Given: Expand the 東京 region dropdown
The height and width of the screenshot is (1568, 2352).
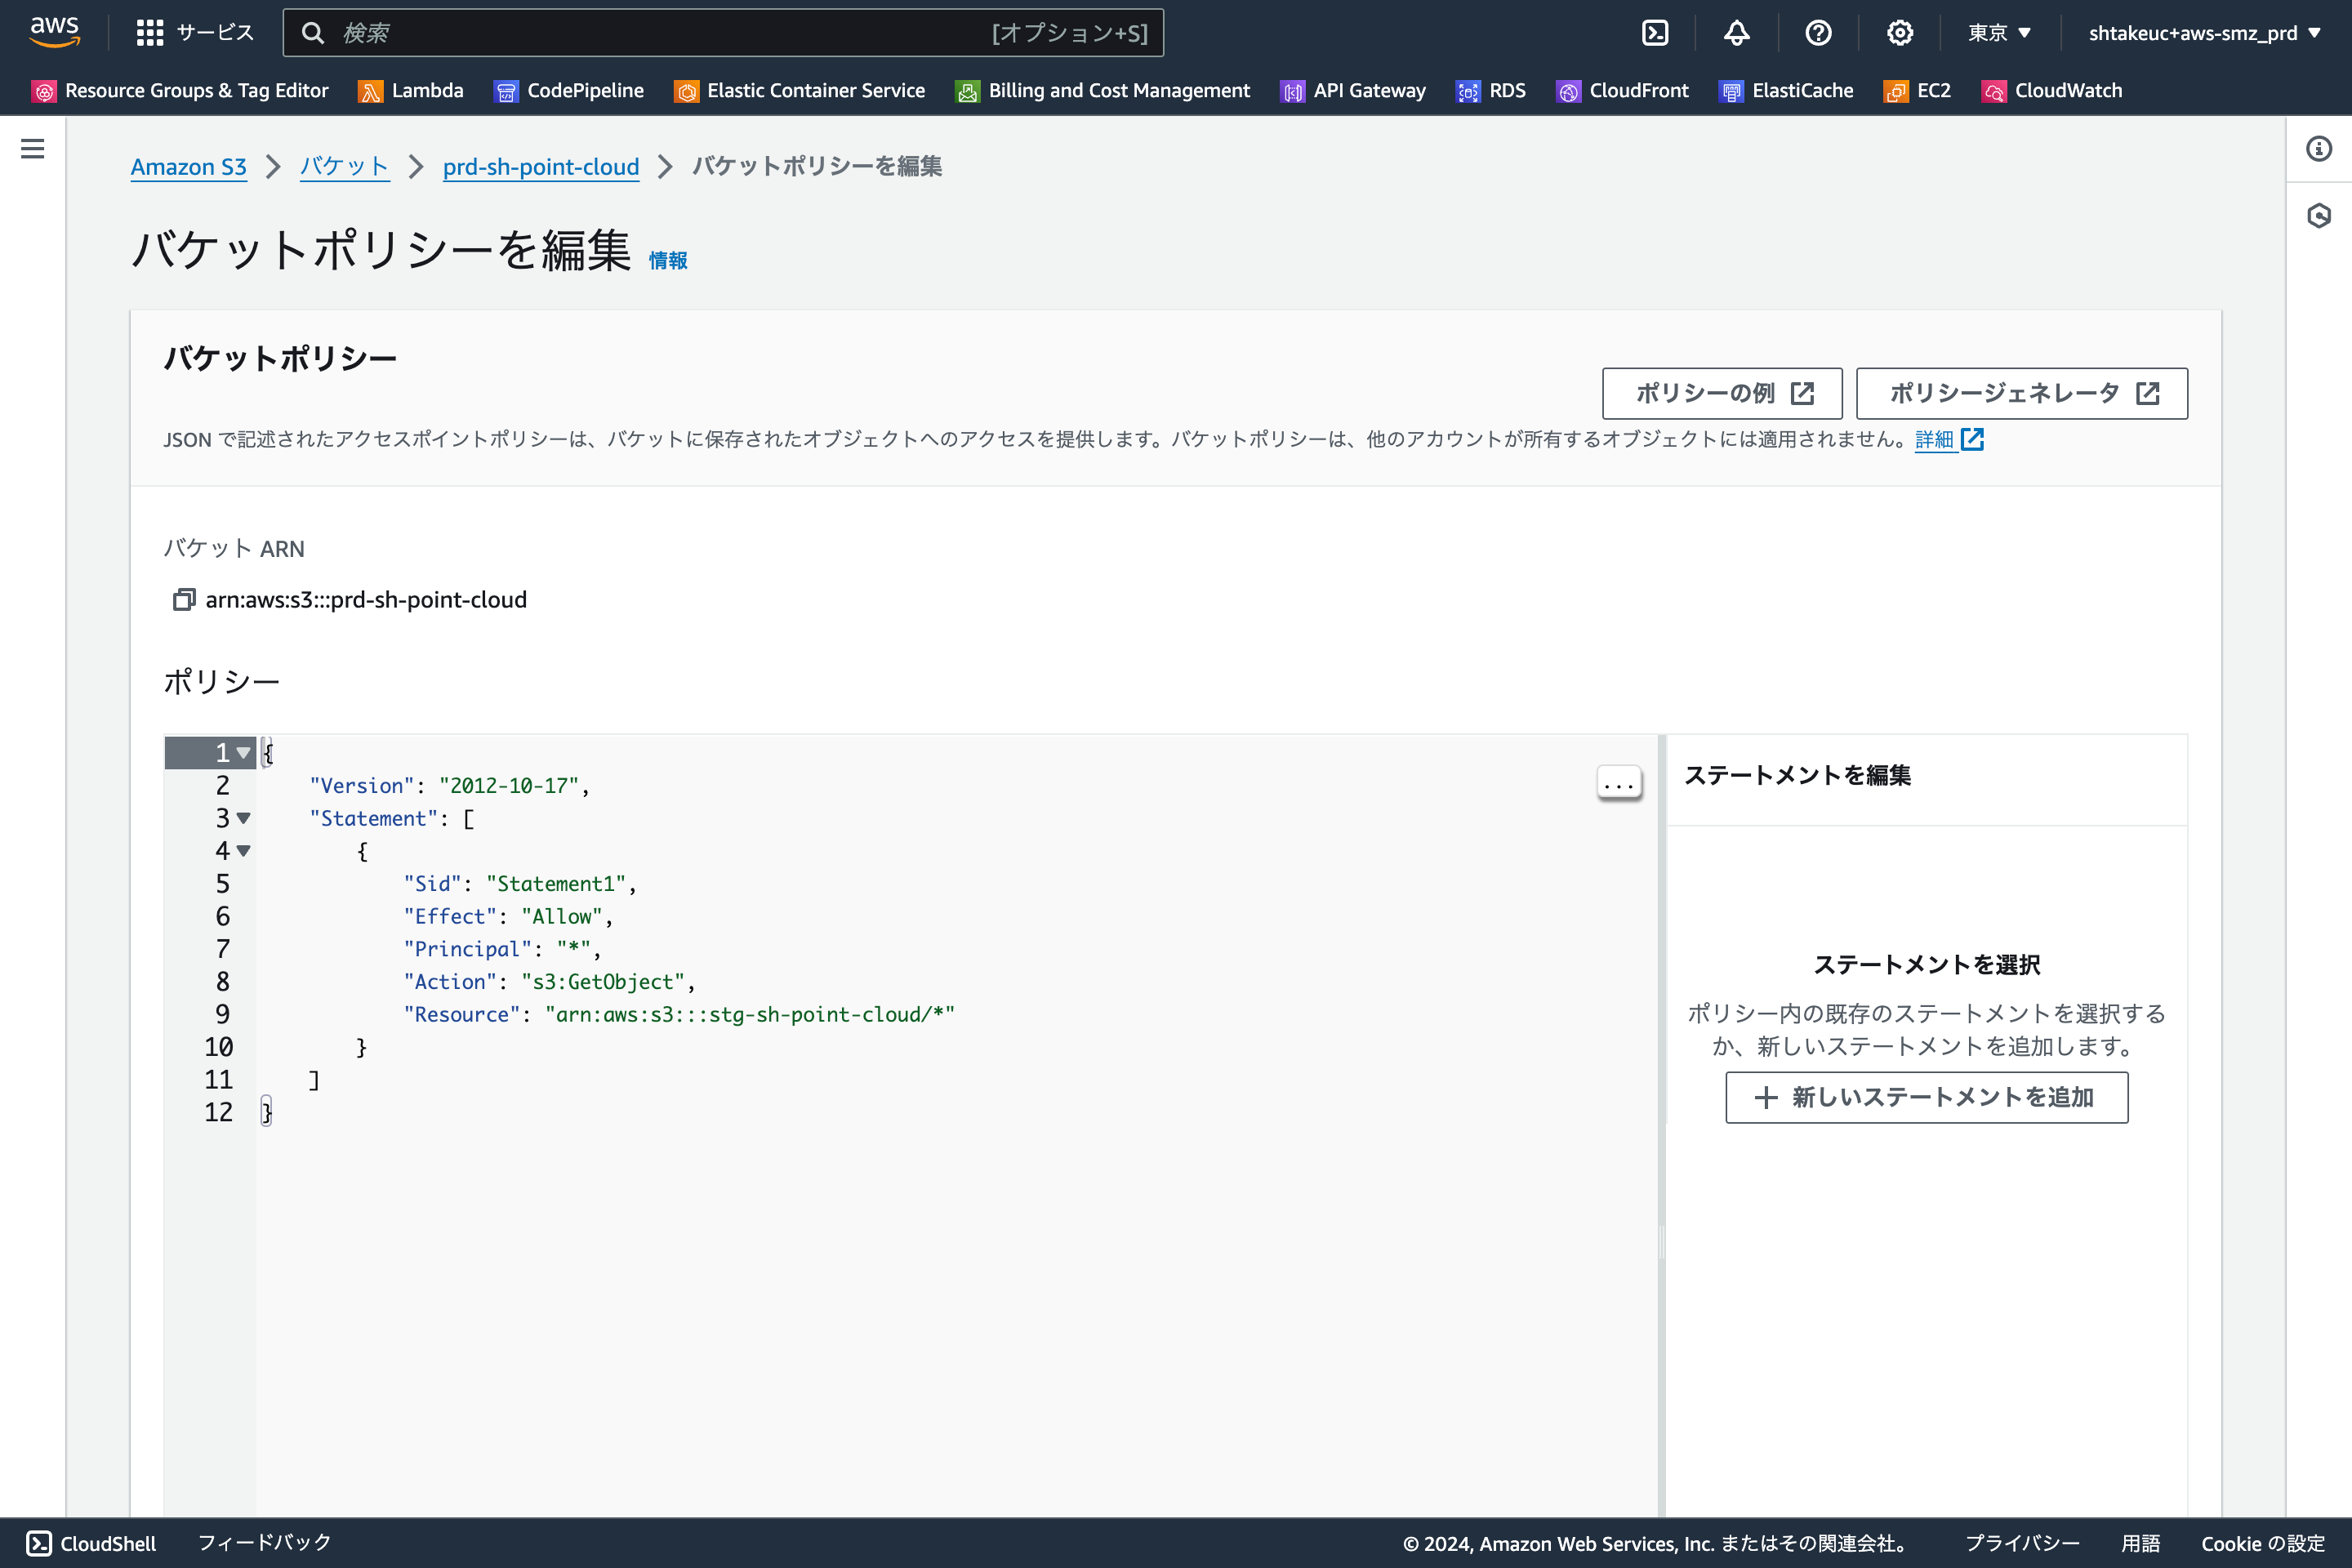Looking at the screenshot, I should point(1999,33).
